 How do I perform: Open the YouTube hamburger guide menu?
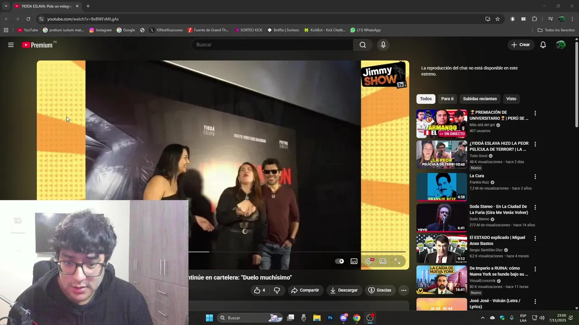tap(11, 45)
